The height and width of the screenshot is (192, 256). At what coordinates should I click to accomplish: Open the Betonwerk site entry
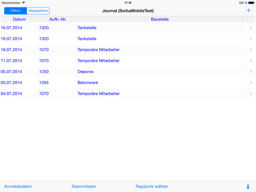88,83
